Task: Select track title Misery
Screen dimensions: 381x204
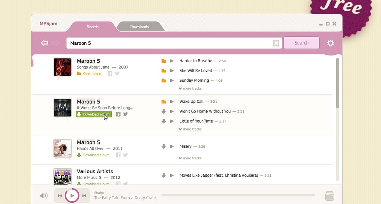Action: click(x=185, y=146)
